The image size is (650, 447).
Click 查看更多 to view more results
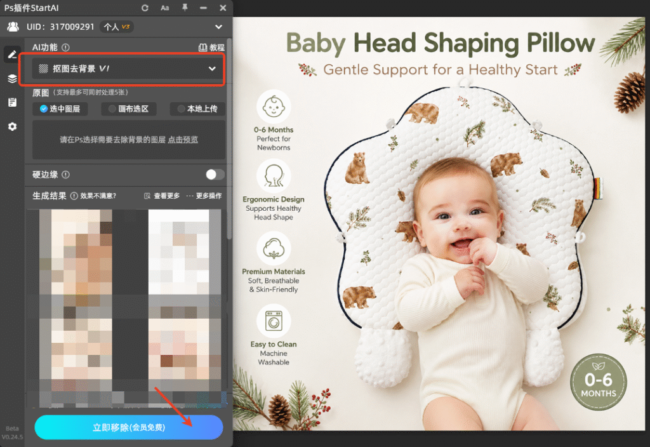click(162, 196)
